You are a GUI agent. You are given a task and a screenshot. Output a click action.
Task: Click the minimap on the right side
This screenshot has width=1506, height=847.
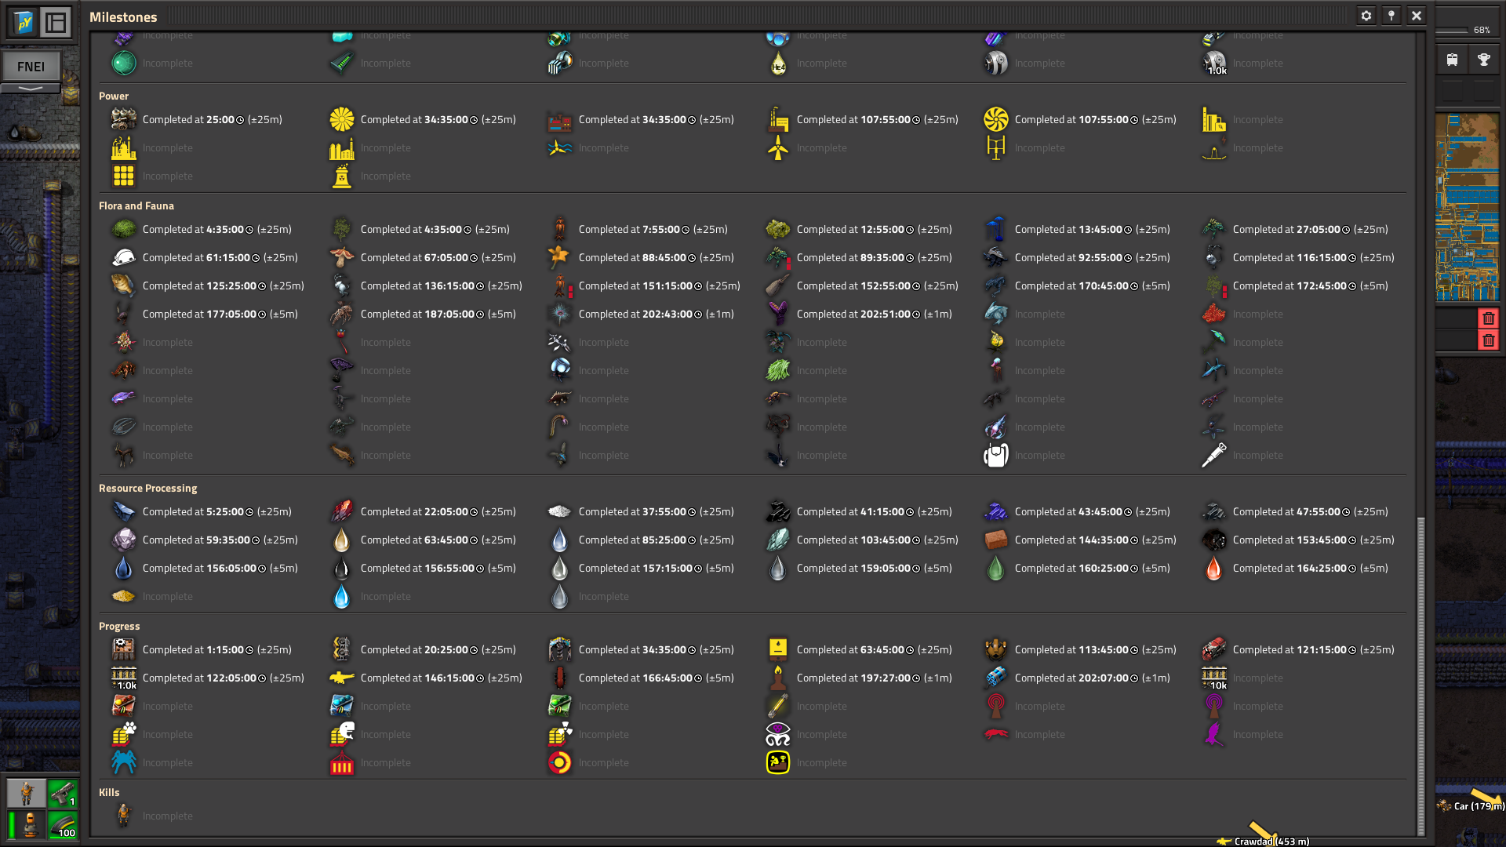click(x=1468, y=208)
